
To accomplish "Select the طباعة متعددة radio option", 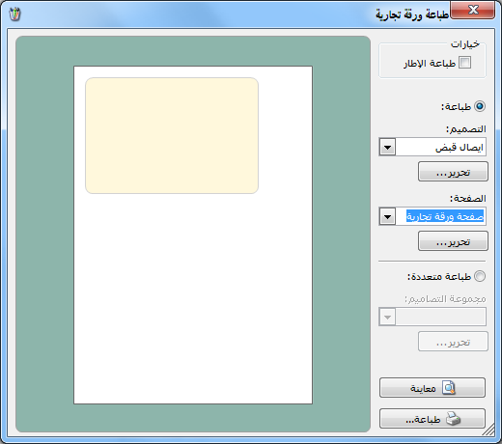I will [x=480, y=276].
